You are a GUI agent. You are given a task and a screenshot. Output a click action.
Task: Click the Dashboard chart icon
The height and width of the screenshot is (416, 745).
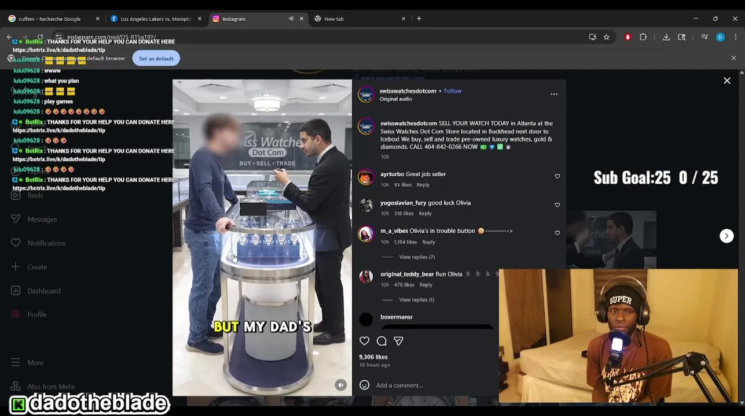16,291
